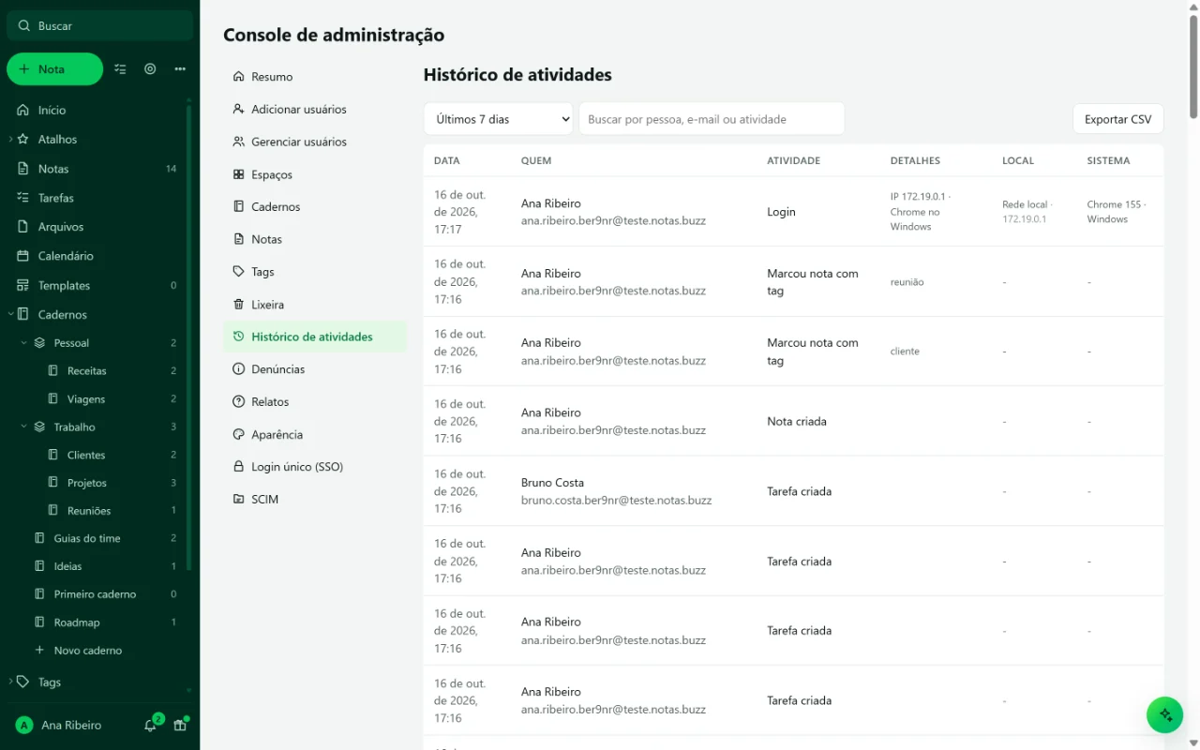Screen dimensions: 1200x750
Task: Open the Roadmap notebook
Action: [x=77, y=622]
